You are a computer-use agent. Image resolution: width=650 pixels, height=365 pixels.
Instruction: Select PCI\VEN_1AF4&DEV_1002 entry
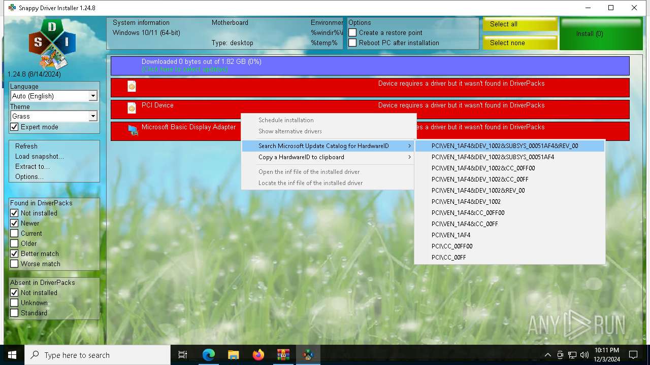pos(510,202)
